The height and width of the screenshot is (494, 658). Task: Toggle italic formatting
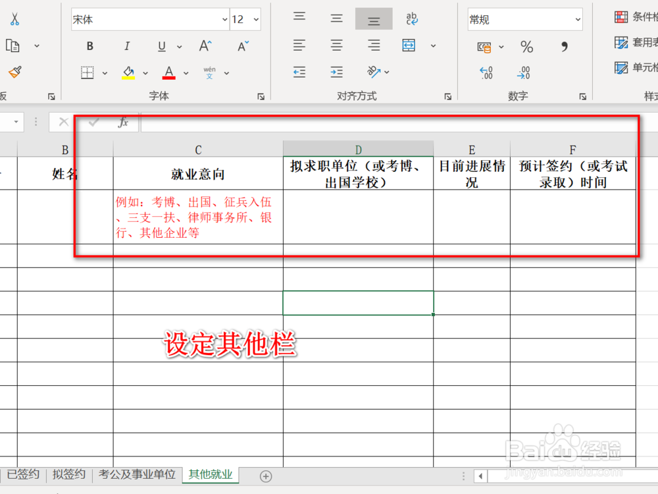point(126,46)
